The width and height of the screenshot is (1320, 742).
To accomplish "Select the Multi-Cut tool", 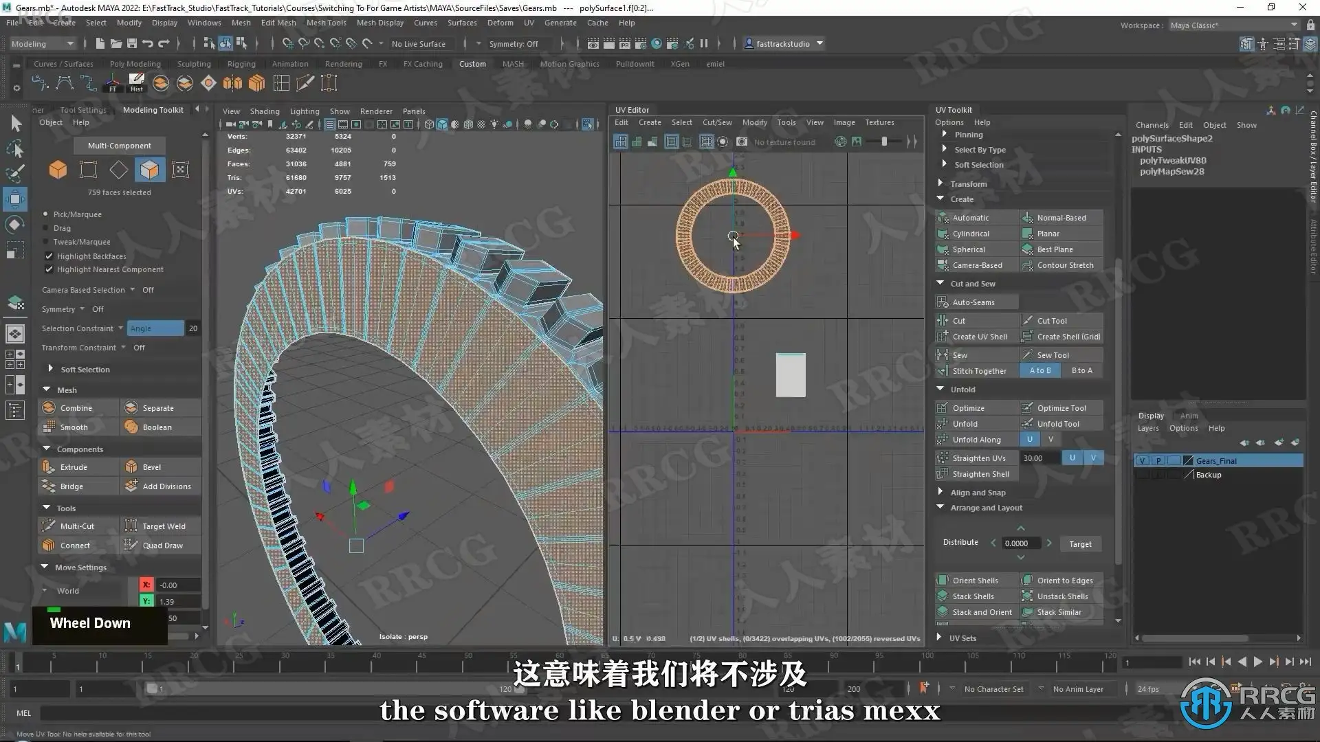I will click(x=76, y=526).
